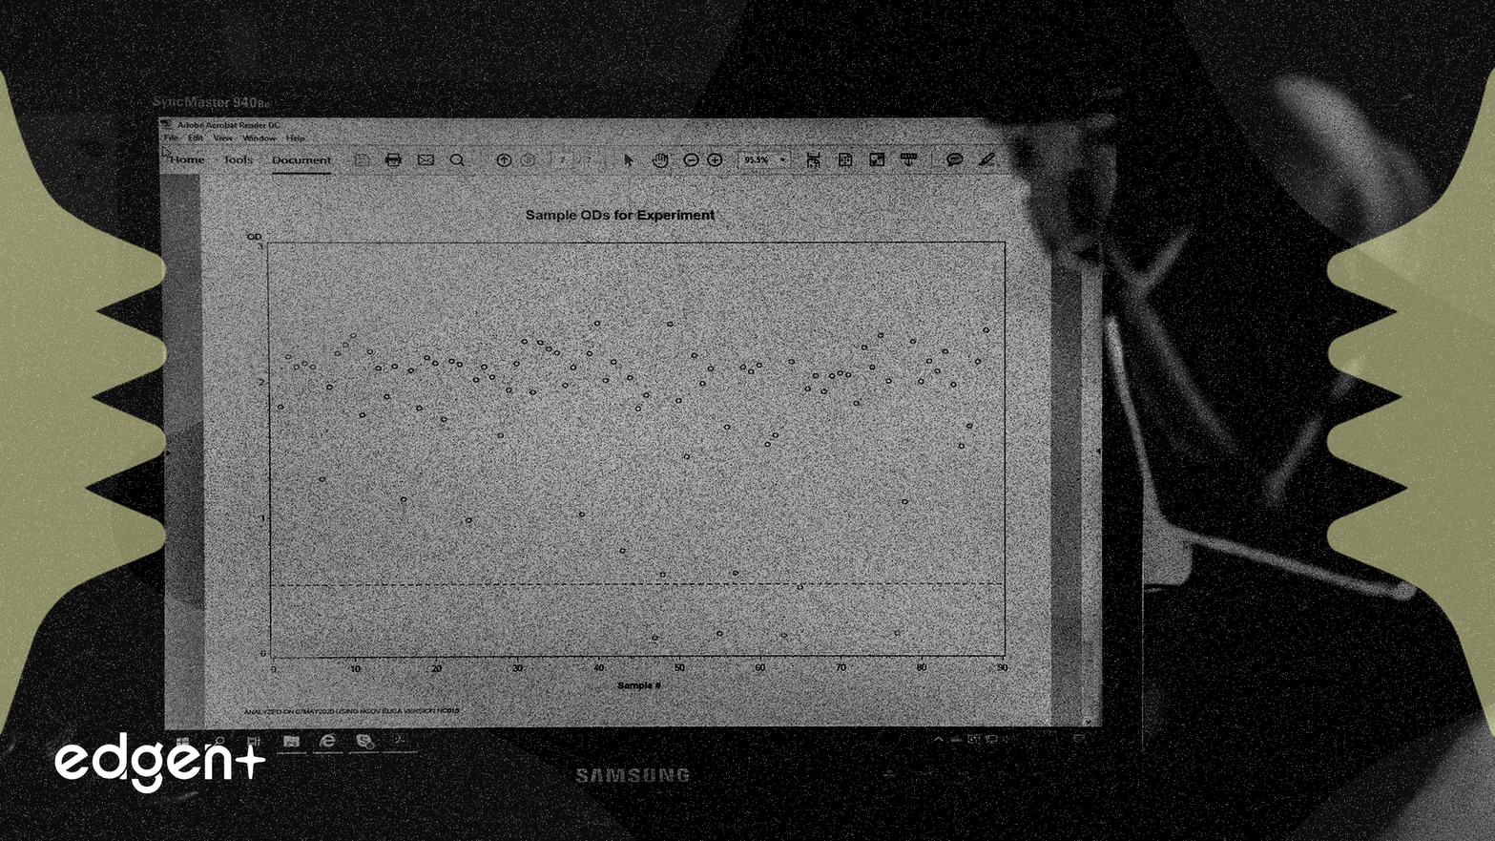Expand the hidden system tray icons chevron
The image size is (1495, 841).
coord(938,740)
